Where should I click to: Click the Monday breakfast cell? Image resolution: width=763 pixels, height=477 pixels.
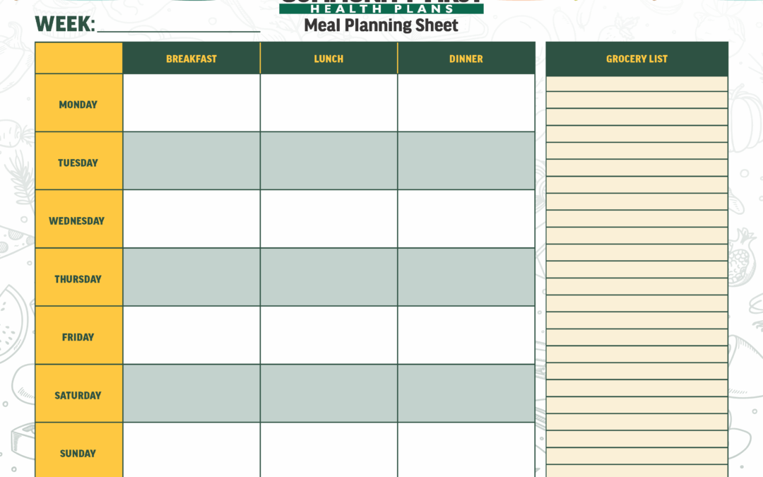(x=191, y=103)
